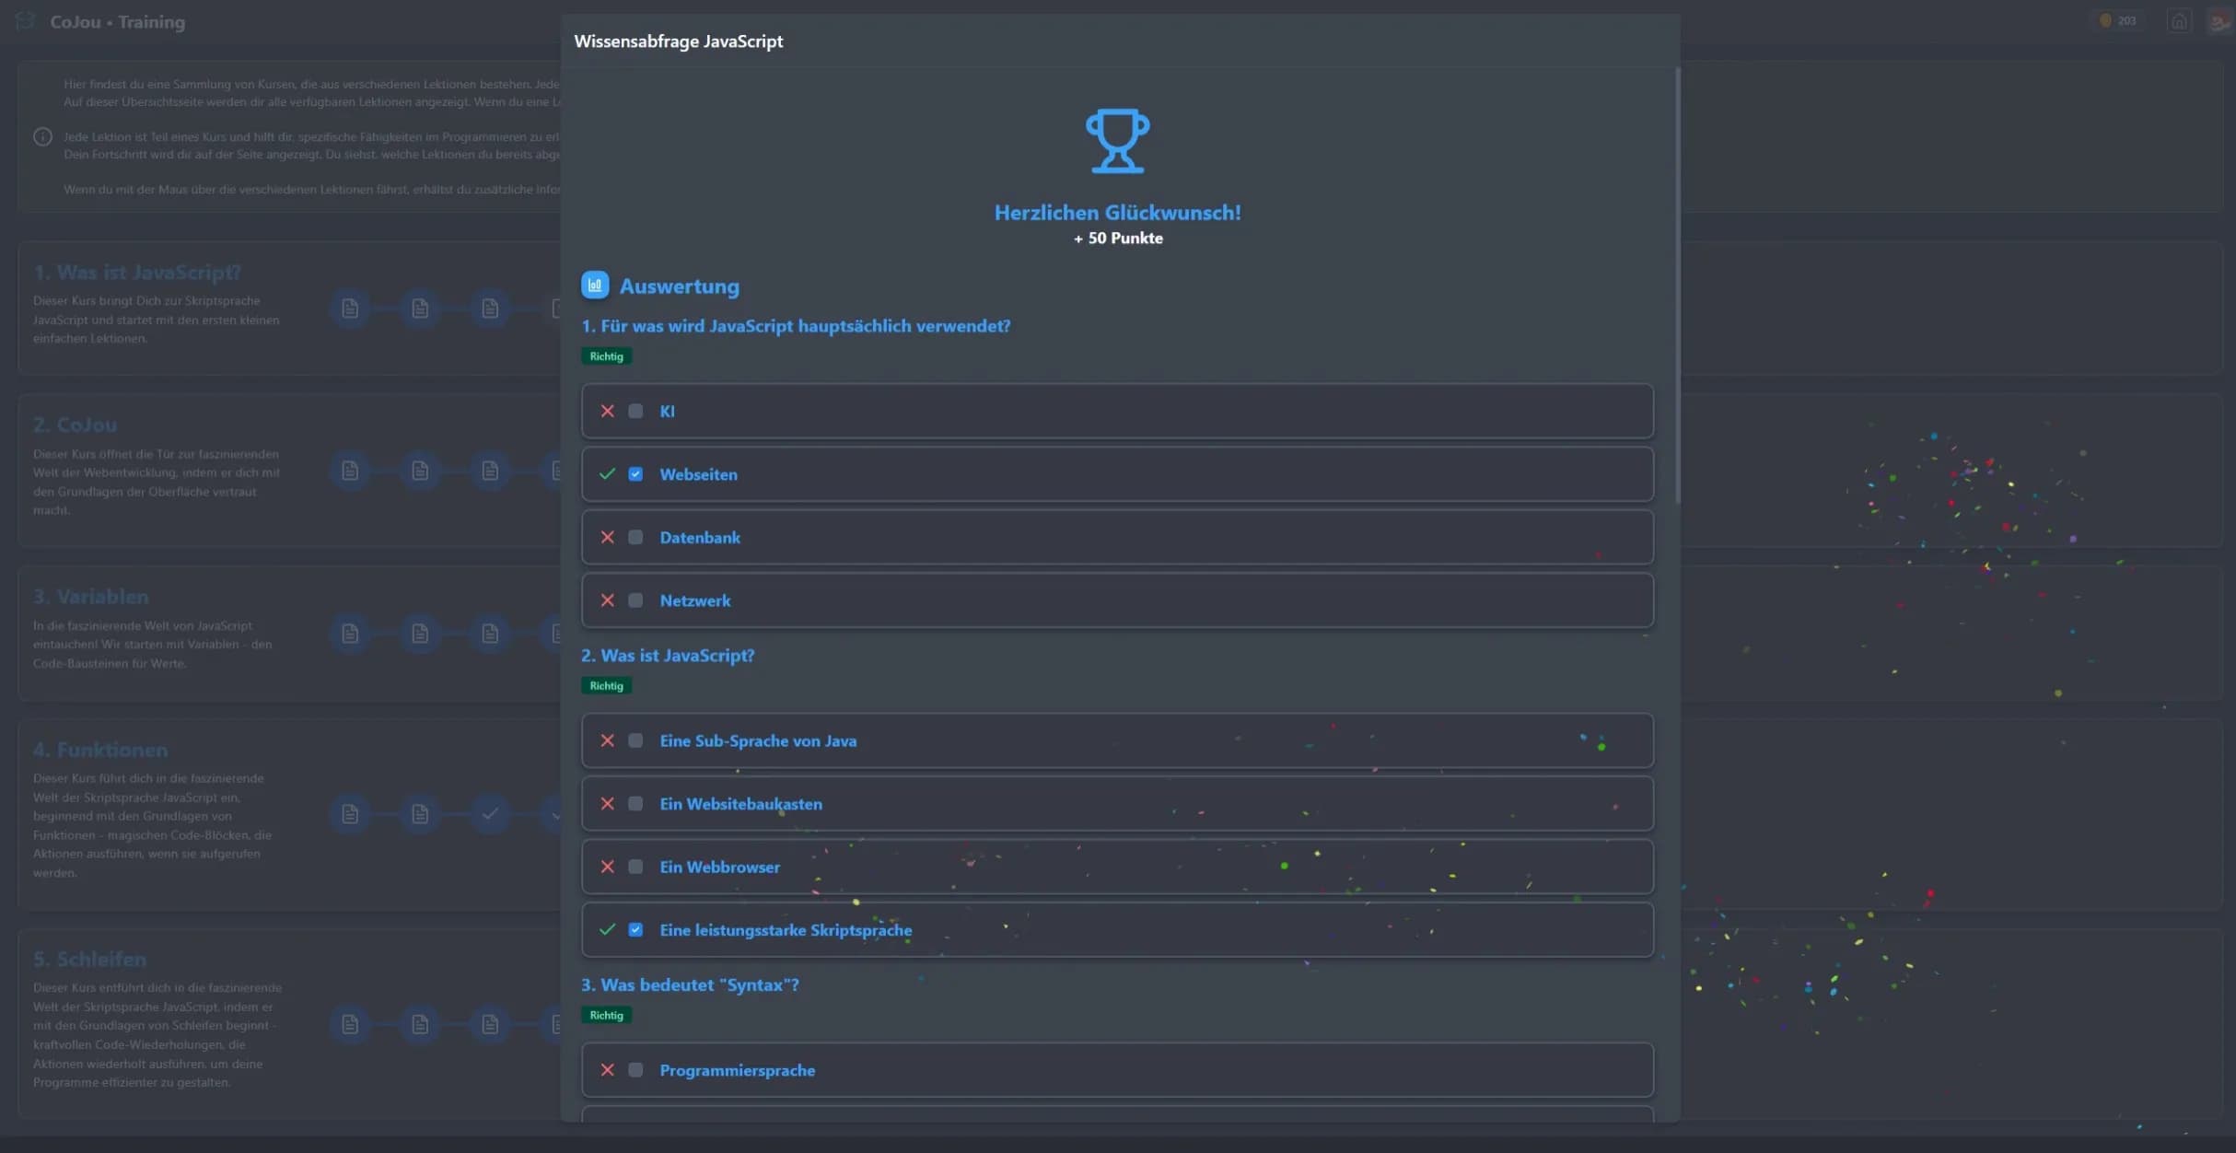The image size is (2236, 1153).
Task: Click the green checkmark beside Webseiten
Action: 608,474
